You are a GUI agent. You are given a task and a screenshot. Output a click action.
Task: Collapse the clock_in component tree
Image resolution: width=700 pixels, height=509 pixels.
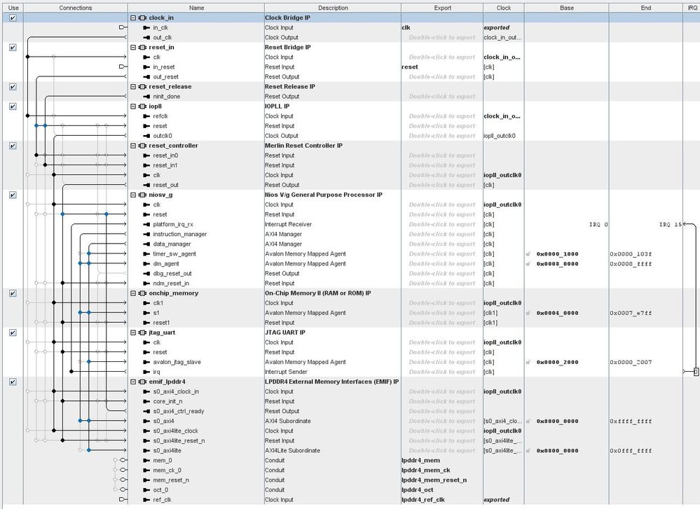(x=133, y=18)
